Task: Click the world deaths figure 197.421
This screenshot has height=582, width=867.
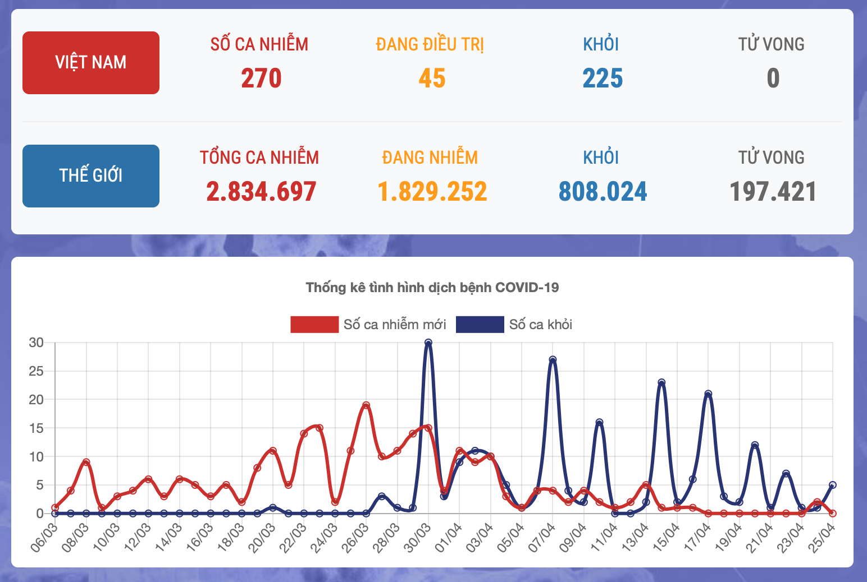Action: click(x=773, y=192)
